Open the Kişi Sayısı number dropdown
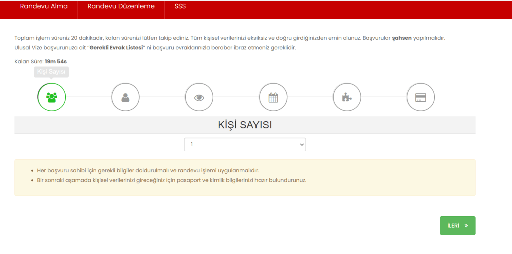512x254 pixels. click(x=244, y=144)
